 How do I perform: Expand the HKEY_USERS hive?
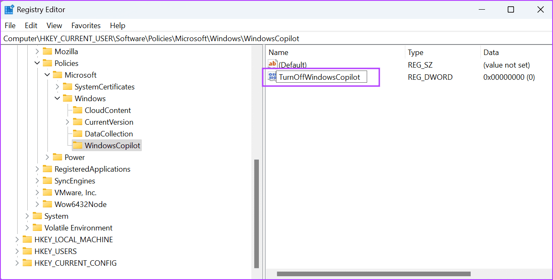17,251
